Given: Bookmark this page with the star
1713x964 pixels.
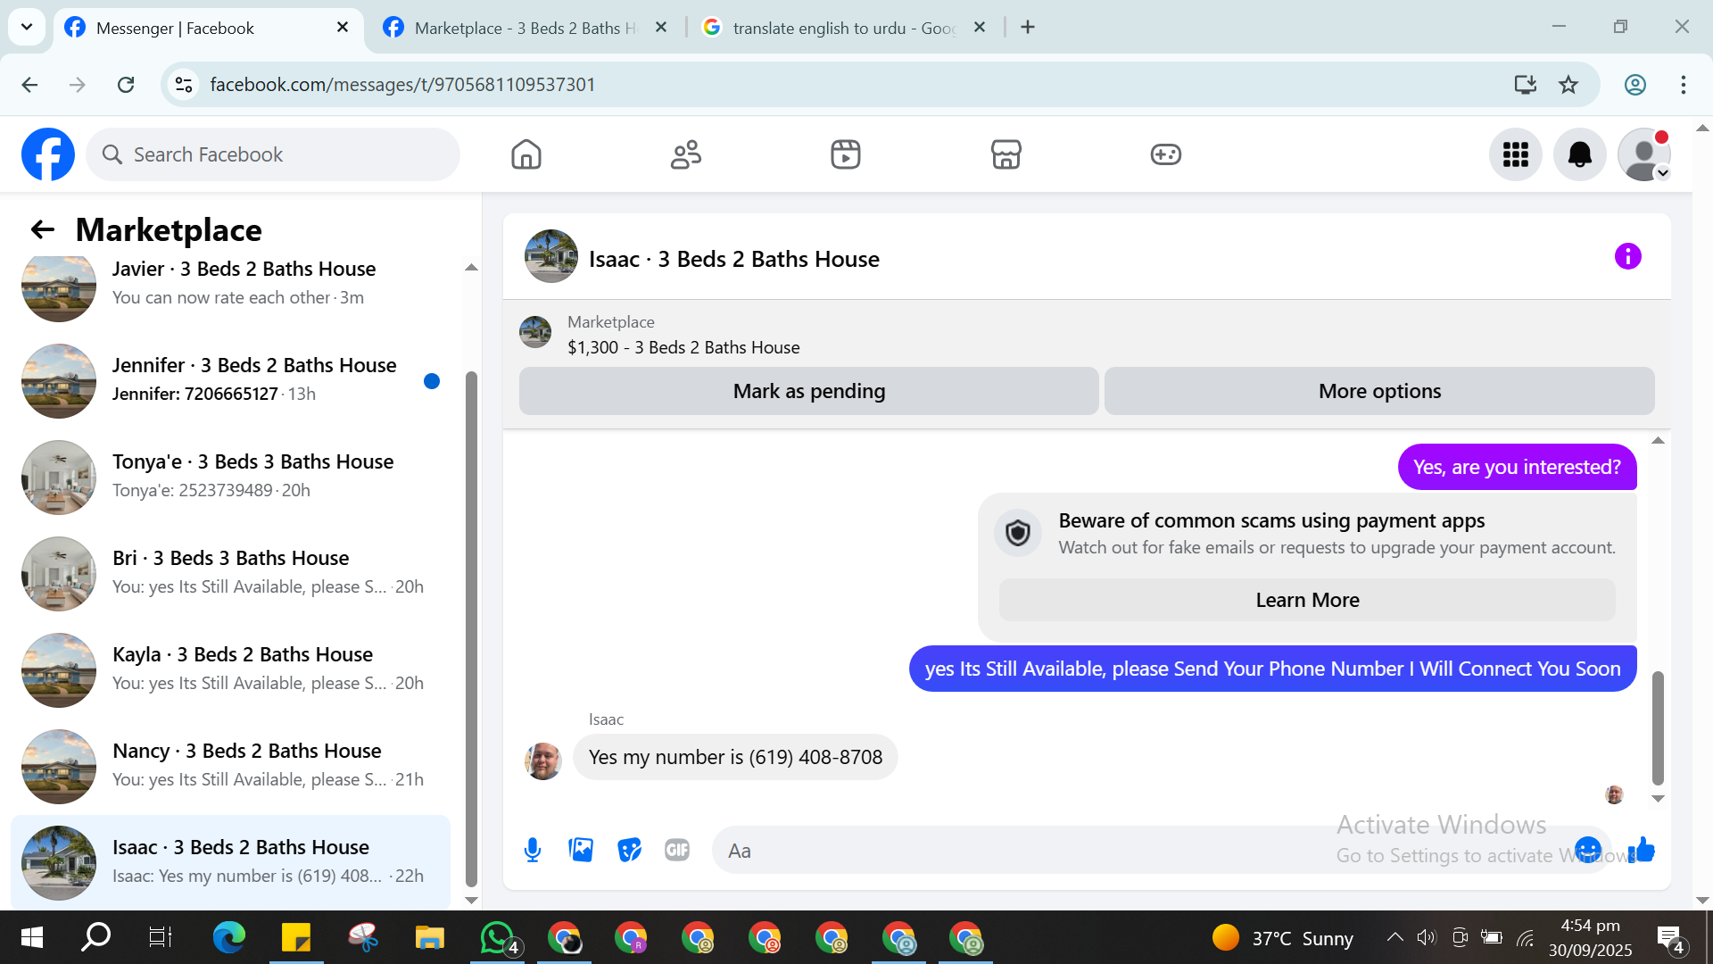Looking at the screenshot, I should click(x=1568, y=85).
